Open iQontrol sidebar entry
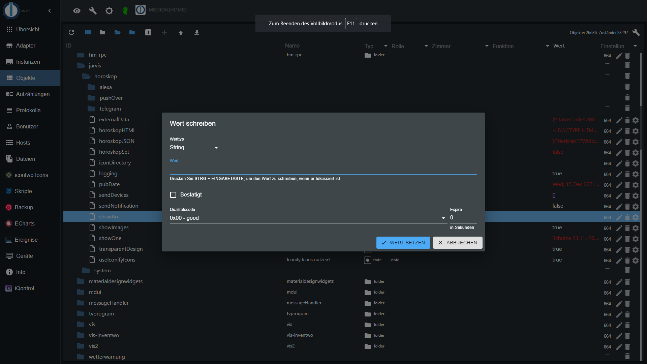647x364 pixels. [30, 288]
